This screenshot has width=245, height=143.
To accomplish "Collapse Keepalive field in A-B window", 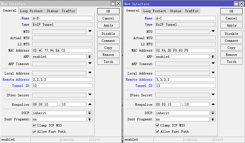I will pyautogui.click(x=90, y=104).
